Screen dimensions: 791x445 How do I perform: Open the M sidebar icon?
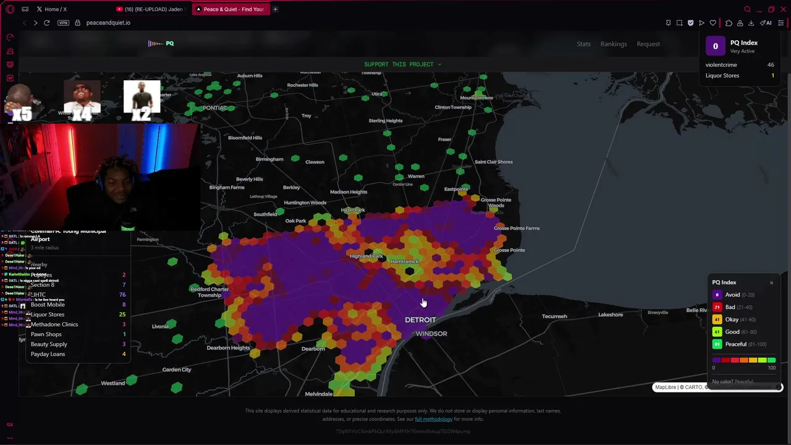(10, 78)
